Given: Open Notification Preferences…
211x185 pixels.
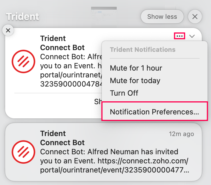Looking at the screenshot, I should tap(154, 112).
